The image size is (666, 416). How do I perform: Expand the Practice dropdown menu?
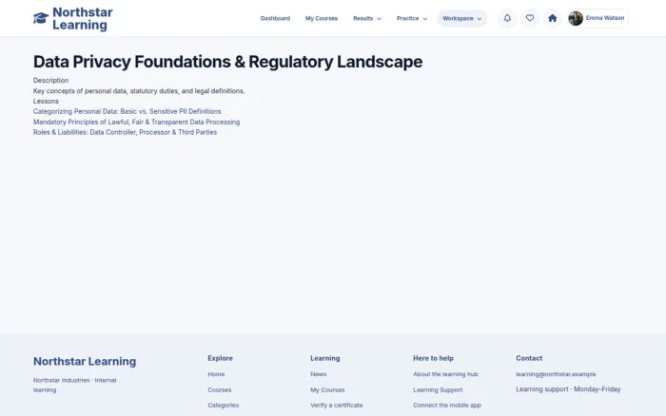(x=412, y=18)
